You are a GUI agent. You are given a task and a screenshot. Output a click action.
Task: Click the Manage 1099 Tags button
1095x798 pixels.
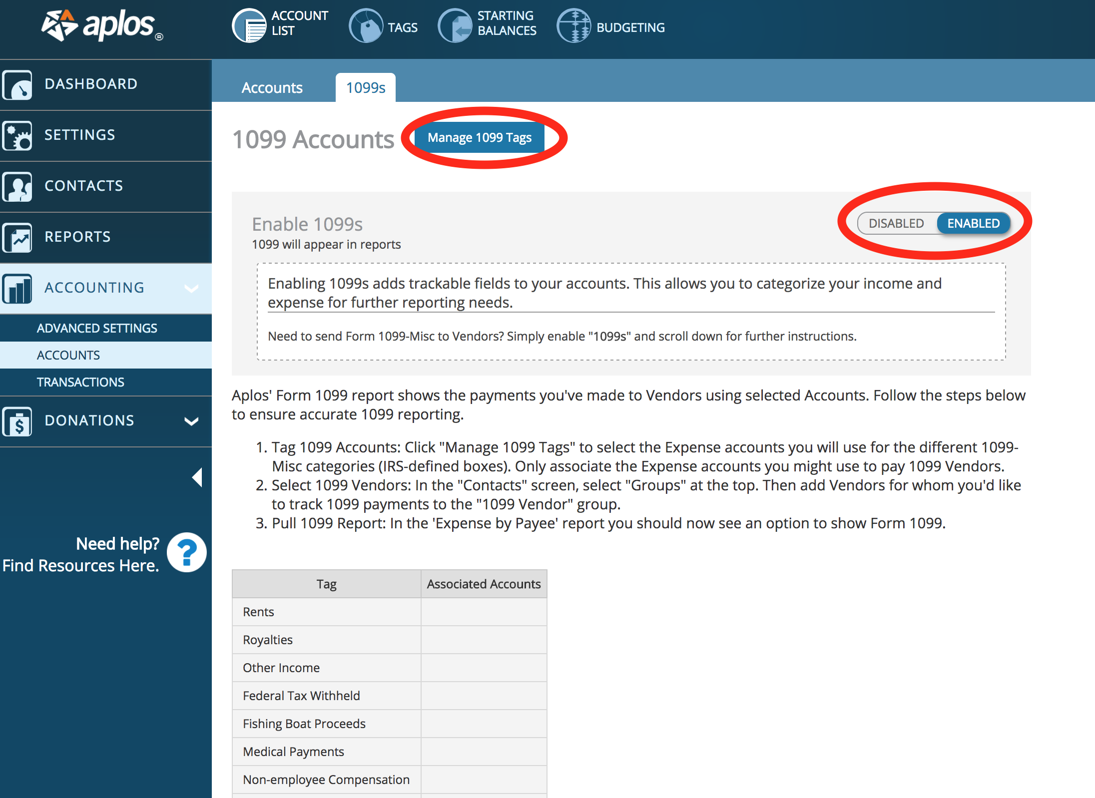[x=480, y=137]
